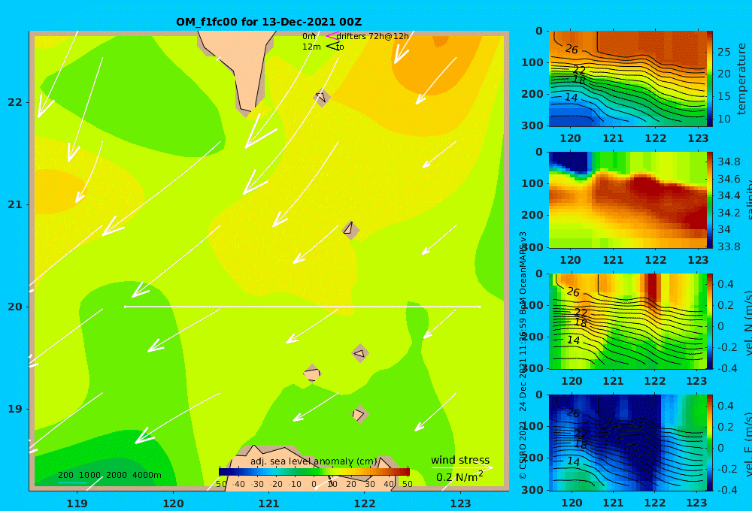This screenshot has height=511, width=752.
Task: Click the '34.8' tick on the salinity color bar
Action: pyautogui.click(x=729, y=162)
